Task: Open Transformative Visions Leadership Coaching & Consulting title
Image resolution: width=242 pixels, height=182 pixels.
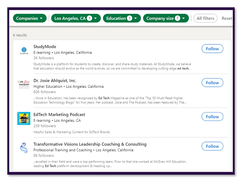Action: (x=90, y=144)
